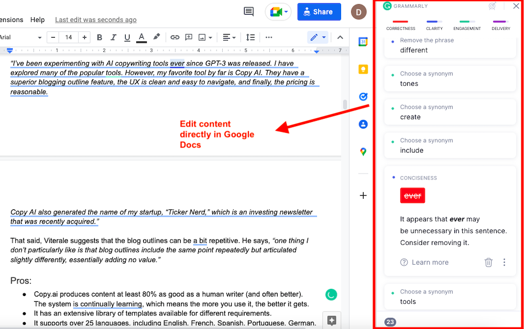This screenshot has width=524, height=329.
Task: Open Grammarly goals target icon
Action: point(492,6)
